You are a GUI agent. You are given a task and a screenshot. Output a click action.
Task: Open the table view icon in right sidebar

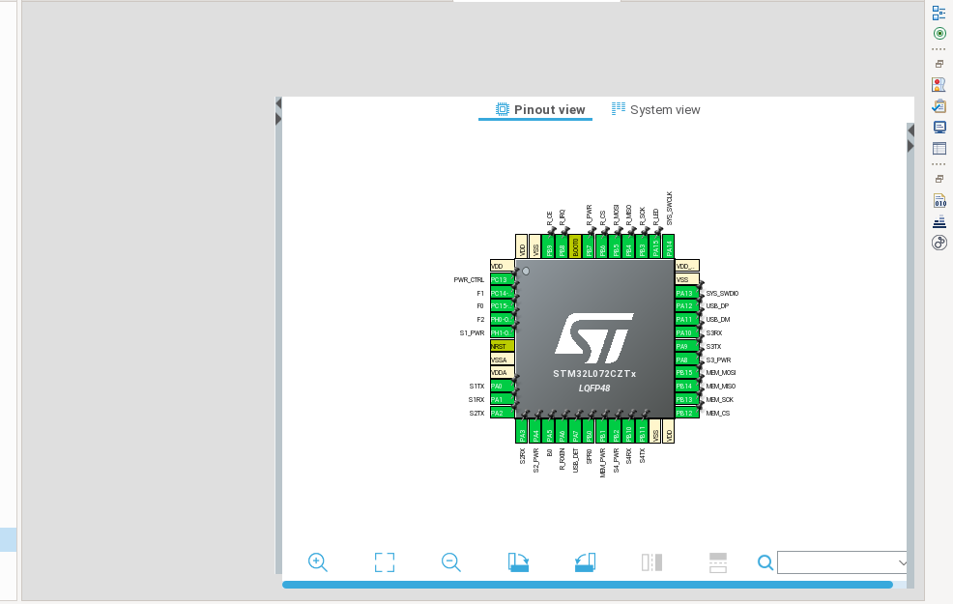pyautogui.click(x=939, y=148)
